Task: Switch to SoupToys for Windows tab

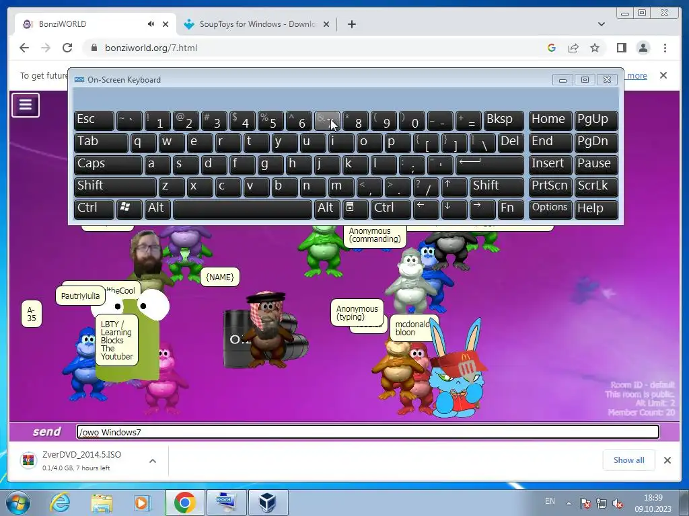Action: point(257,24)
